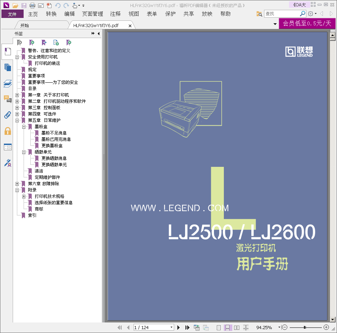Open the form fields side panel
This screenshot has height=333, width=337.
pyautogui.click(x=8, y=147)
